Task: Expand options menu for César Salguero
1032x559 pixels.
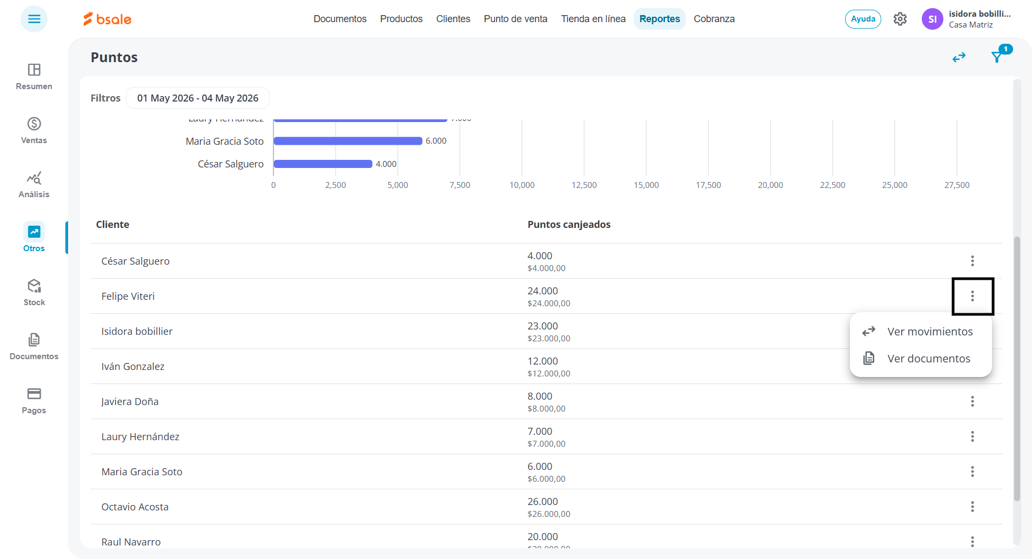Action: (973, 261)
